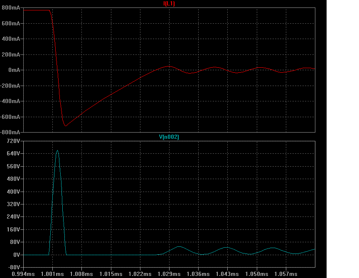
Task: Click the 800mA axis label
Action: pyautogui.click(x=11, y=8)
